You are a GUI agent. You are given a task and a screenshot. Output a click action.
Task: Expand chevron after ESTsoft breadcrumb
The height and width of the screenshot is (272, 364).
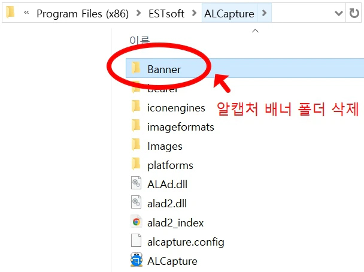pyautogui.click(x=195, y=13)
